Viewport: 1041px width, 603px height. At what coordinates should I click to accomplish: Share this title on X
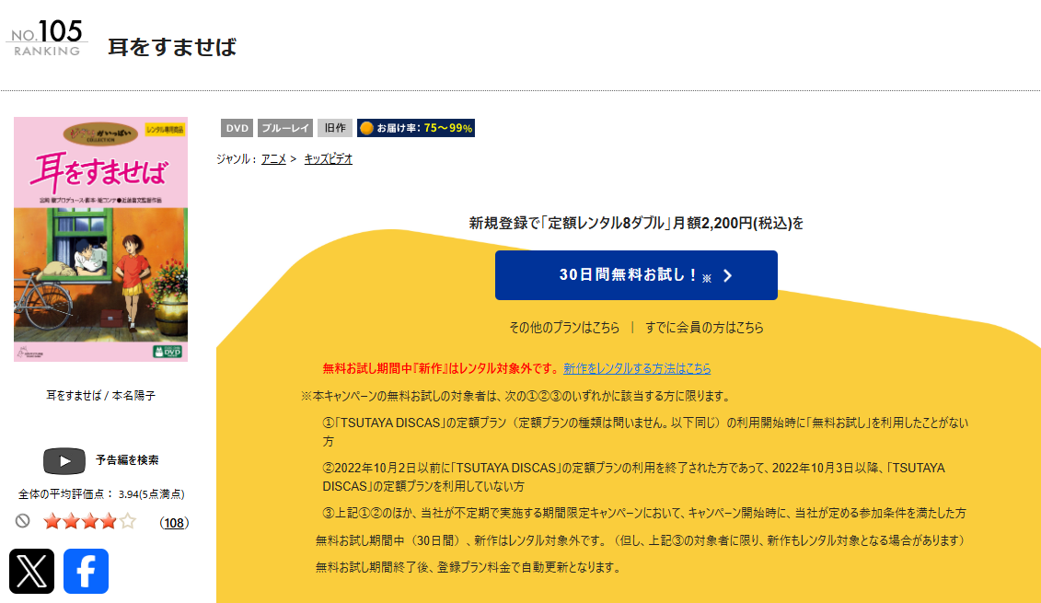click(31, 572)
